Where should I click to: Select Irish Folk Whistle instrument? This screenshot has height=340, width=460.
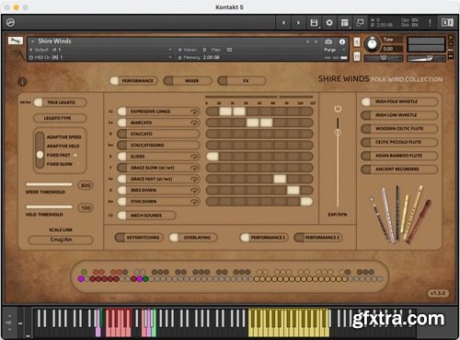pos(399,101)
